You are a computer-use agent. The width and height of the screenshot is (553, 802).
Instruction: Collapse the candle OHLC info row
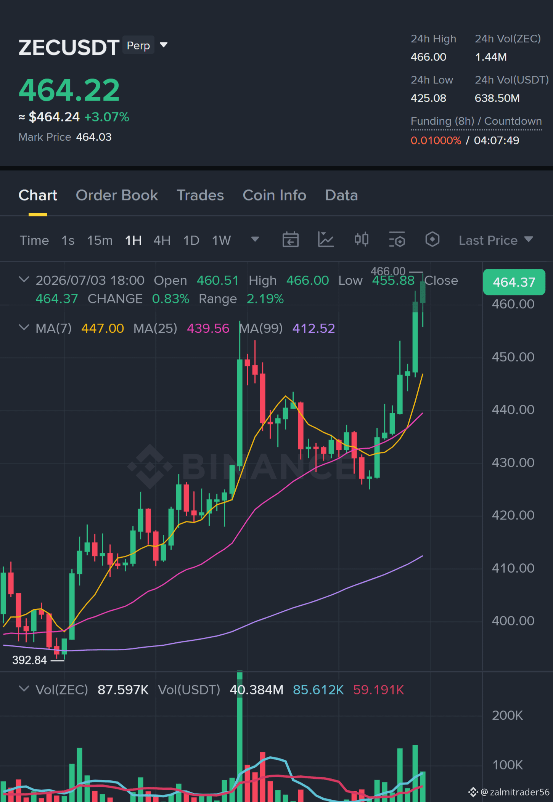[24, 280]
